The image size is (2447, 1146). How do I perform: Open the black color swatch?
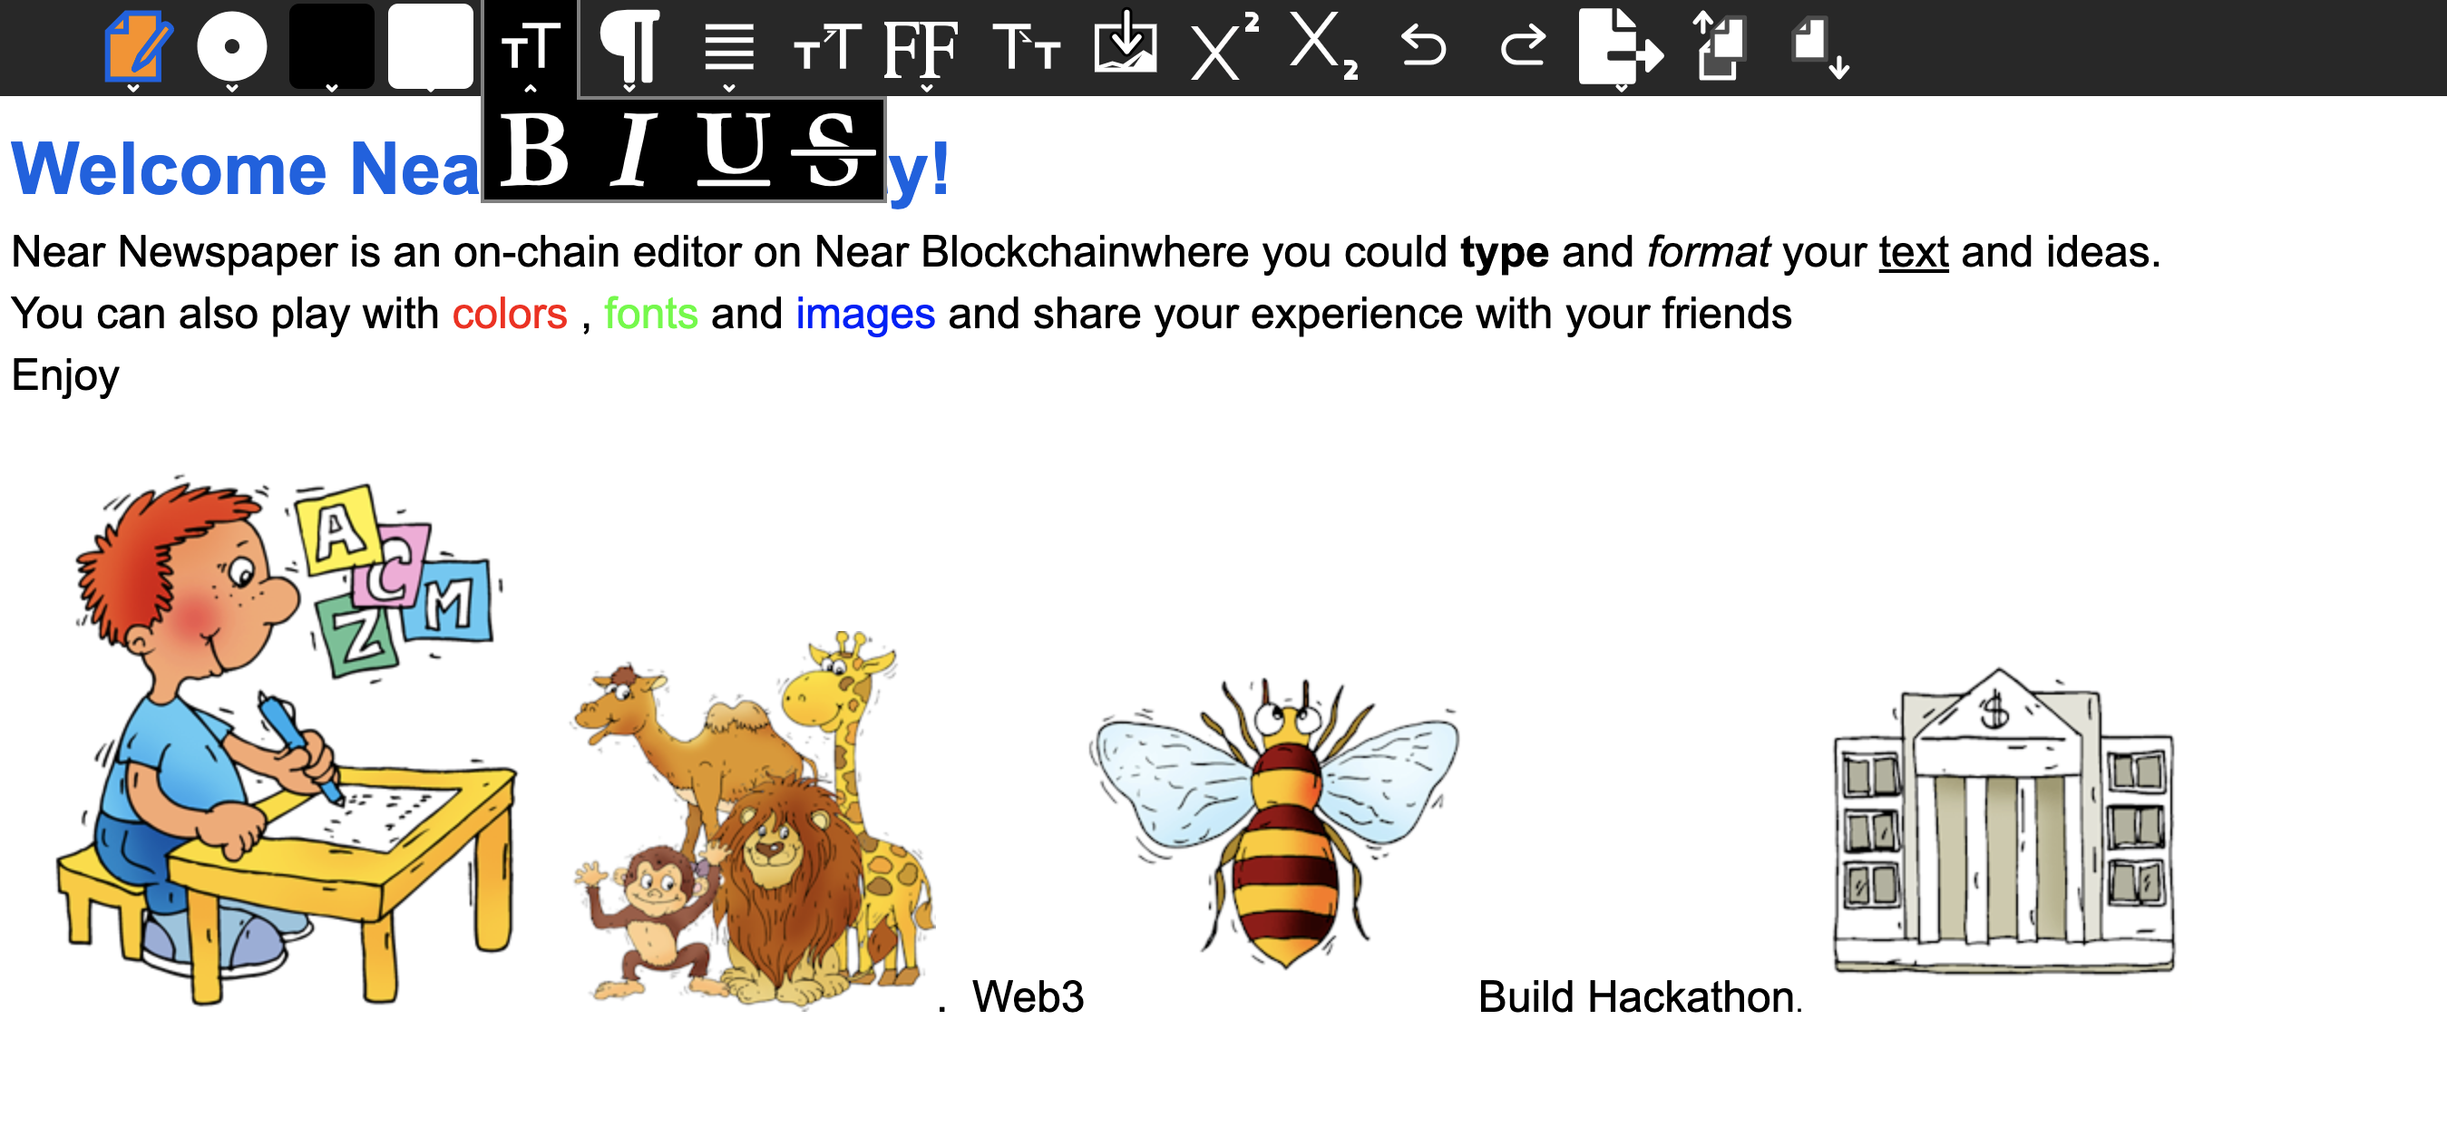pyautogui.click(x=332, y=47)
